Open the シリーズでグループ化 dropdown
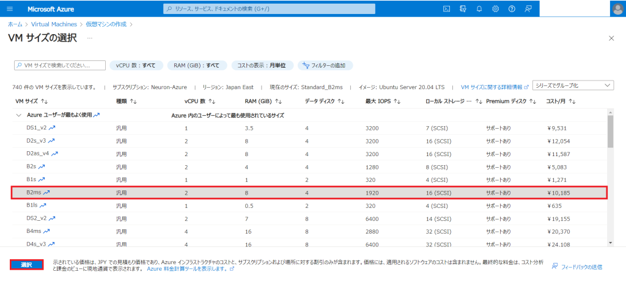Screen dimensions: 626x283 (573, 85)
